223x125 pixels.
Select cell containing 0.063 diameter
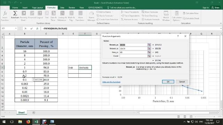coord(25,84)
